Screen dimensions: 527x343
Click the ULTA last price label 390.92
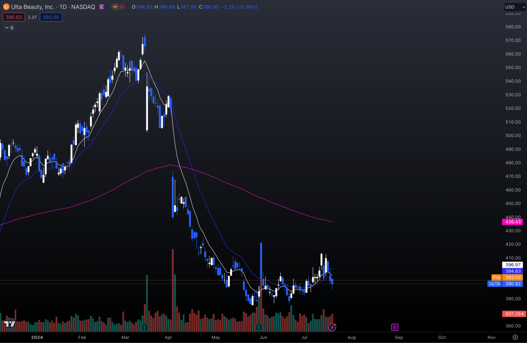coord(505,284)
